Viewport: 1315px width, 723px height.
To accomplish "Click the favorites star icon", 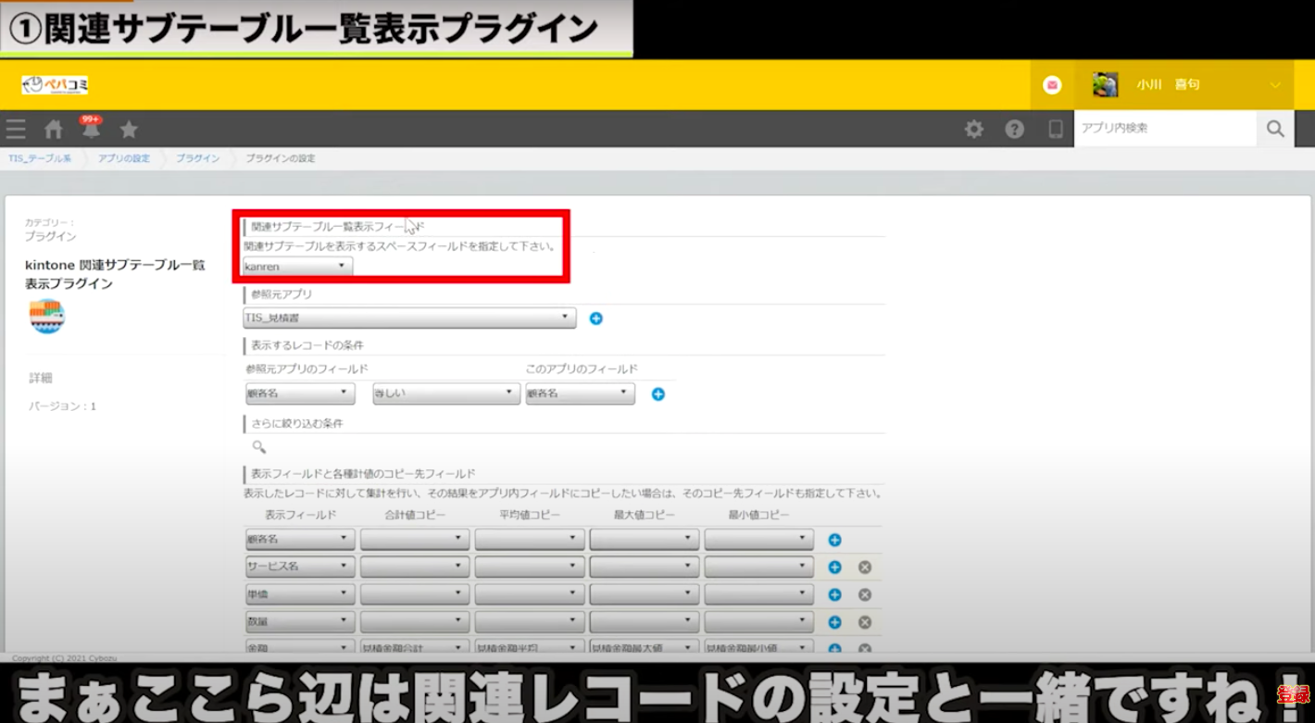I will [x=129, y=130].
